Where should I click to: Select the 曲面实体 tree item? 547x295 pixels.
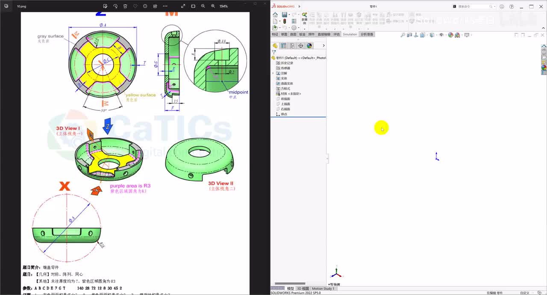pos(284,84)
